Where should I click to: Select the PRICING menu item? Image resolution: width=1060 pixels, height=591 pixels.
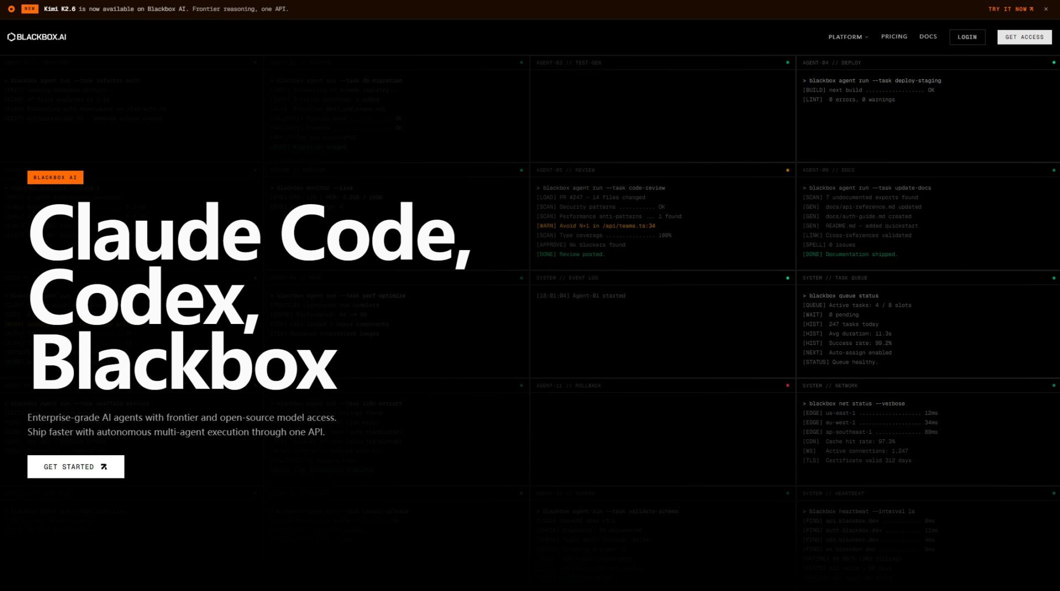point(894,36)
